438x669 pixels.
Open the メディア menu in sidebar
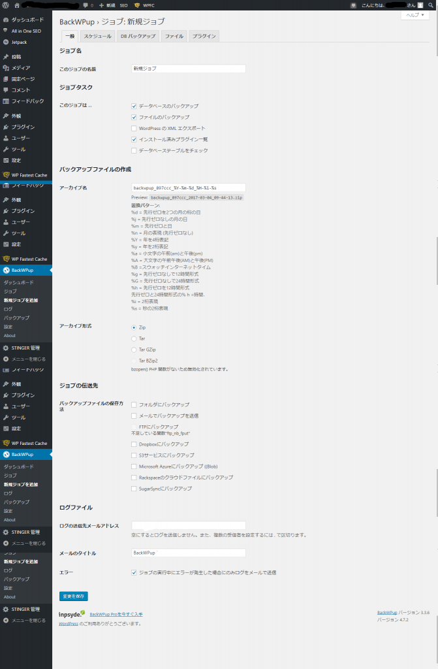[26, 67]
